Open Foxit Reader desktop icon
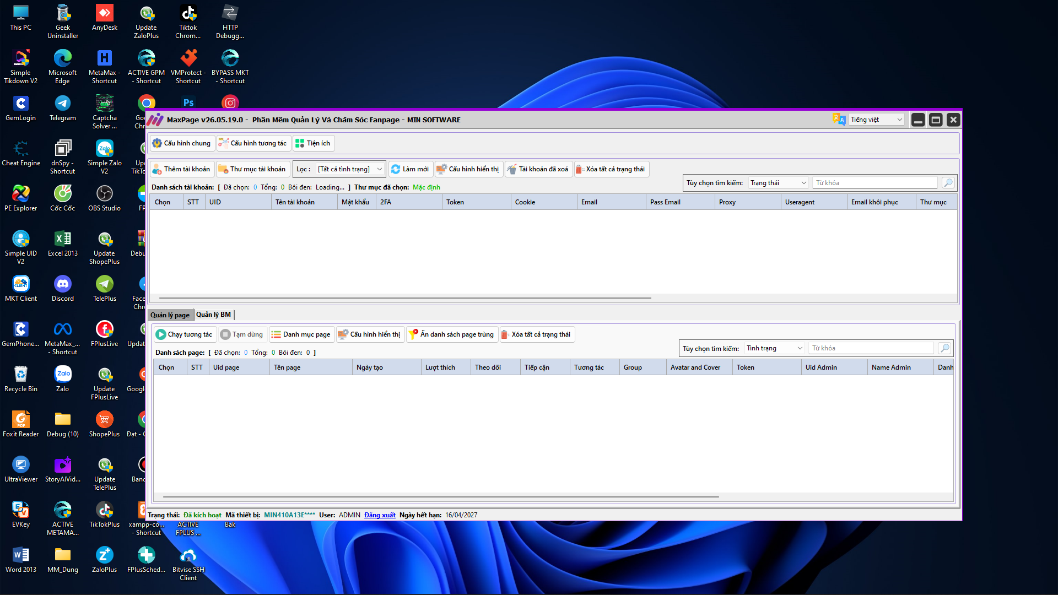Viewport: 1058px width, 595px height. (x=21, y=425)
